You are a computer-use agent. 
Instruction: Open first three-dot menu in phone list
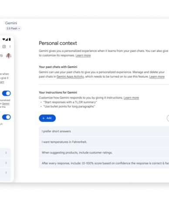pyautogui.click(x=6, y=153)
